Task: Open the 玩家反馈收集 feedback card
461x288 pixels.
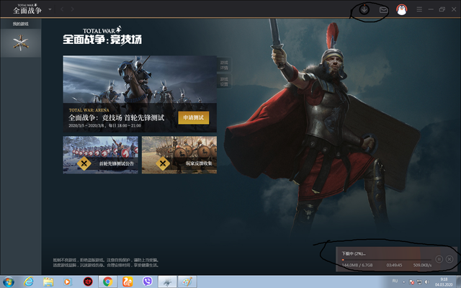Action: [x=179, y=155]
